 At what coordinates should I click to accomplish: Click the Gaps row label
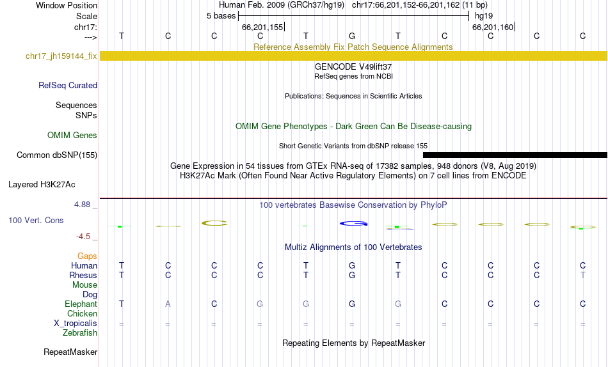[x=87, y=256]
